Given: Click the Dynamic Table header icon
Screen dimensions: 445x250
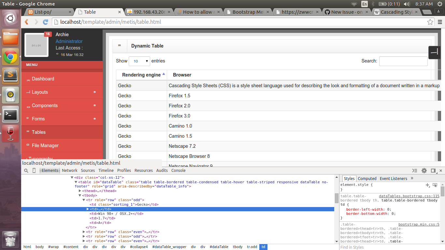Looking at the screenshot, I should click(x=120, y=46).
